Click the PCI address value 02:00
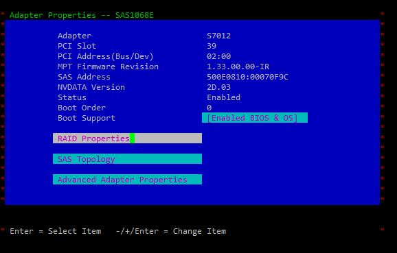The image size is (397, 253). pos(218,56)
